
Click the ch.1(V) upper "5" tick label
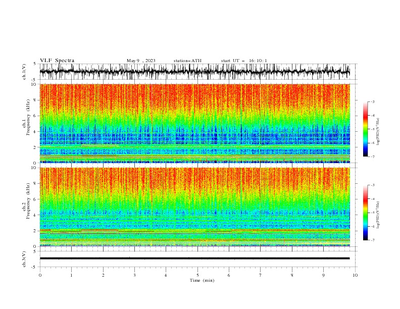[35, 64]
